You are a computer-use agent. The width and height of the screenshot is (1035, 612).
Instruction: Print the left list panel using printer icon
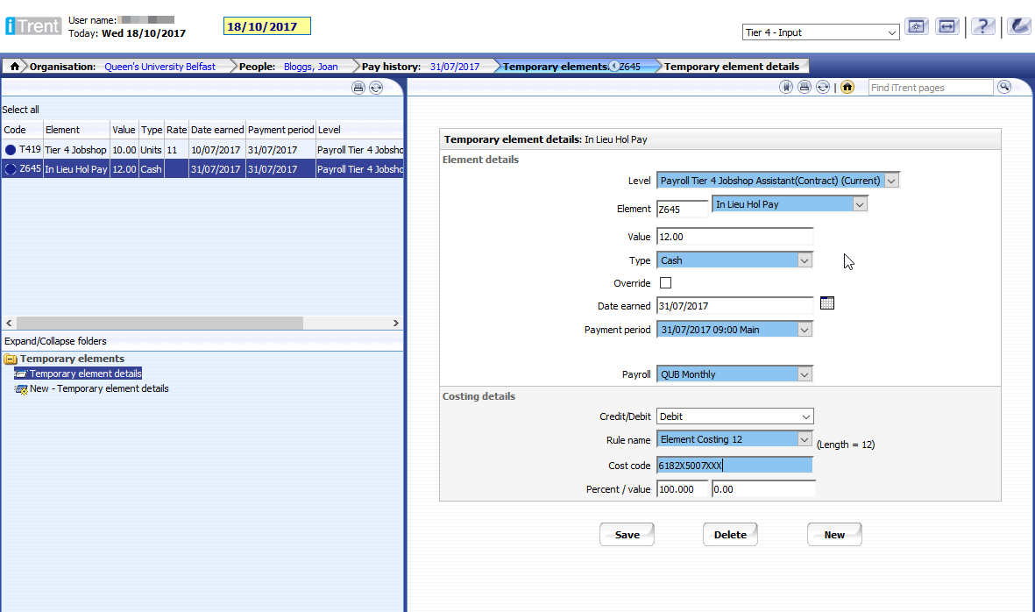click(x=358, y=88)
